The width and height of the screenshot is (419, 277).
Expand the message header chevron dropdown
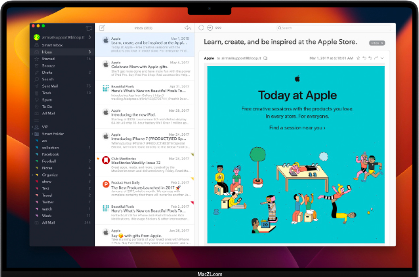382,58
